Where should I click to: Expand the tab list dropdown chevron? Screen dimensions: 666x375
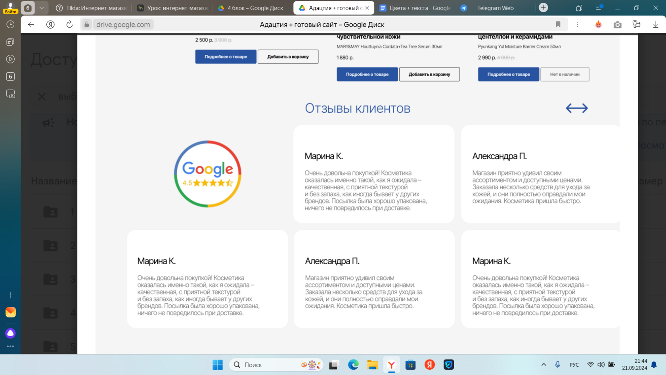pos(42,8)
